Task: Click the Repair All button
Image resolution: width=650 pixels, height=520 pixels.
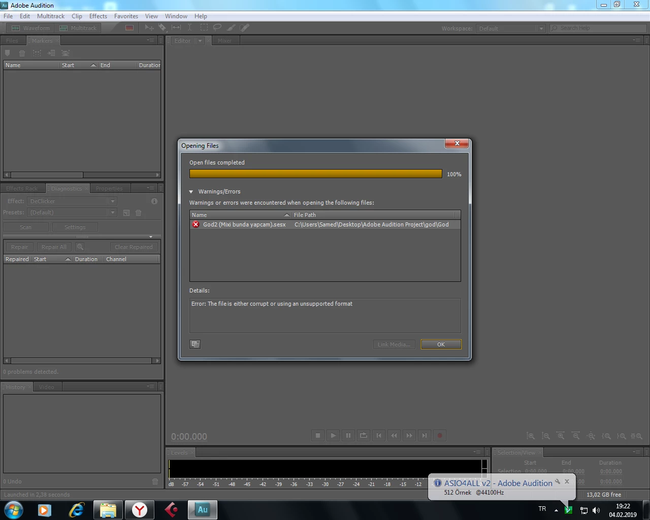Action: 54,247
